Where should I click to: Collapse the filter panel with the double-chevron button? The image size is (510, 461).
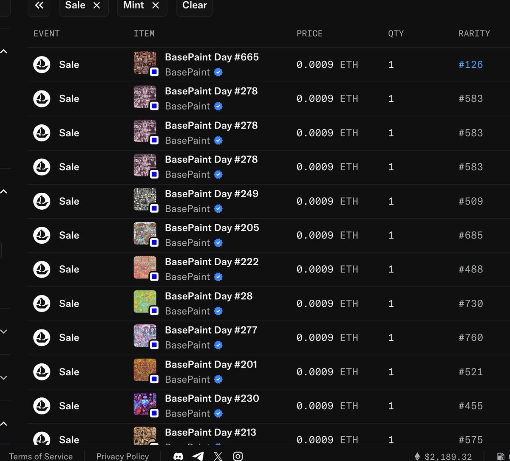pos(39,6)
